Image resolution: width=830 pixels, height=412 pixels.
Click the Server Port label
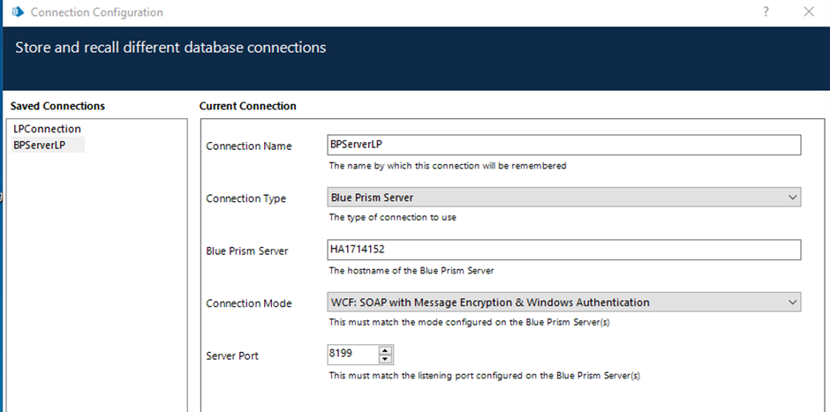click(x=232, y=356)
